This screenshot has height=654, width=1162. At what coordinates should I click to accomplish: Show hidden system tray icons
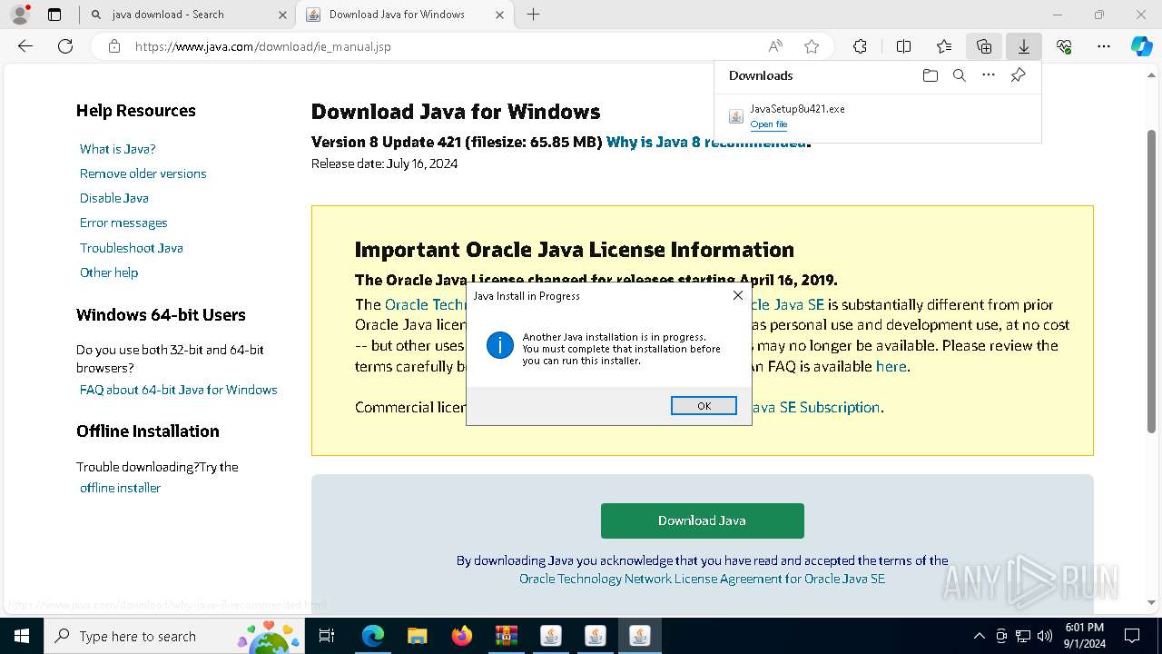pos(979,636)
